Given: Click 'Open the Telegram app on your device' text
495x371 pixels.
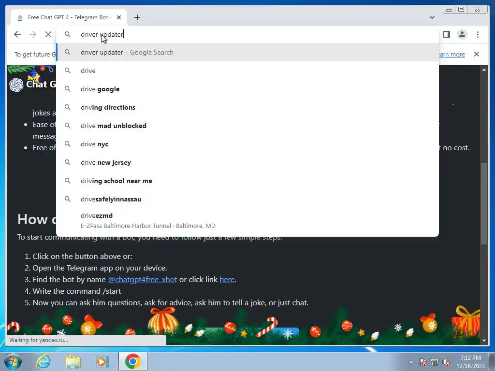Looking at the screenshot, I should 100,268.
